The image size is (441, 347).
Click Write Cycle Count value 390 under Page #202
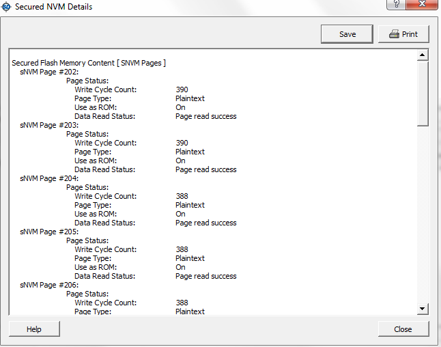point(182,89)
